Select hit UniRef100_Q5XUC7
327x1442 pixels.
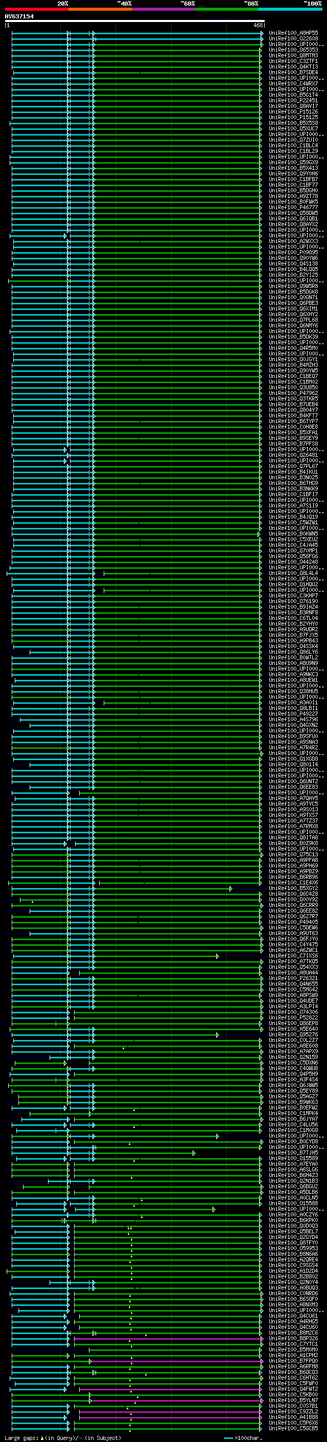click(x=293, y=128)
